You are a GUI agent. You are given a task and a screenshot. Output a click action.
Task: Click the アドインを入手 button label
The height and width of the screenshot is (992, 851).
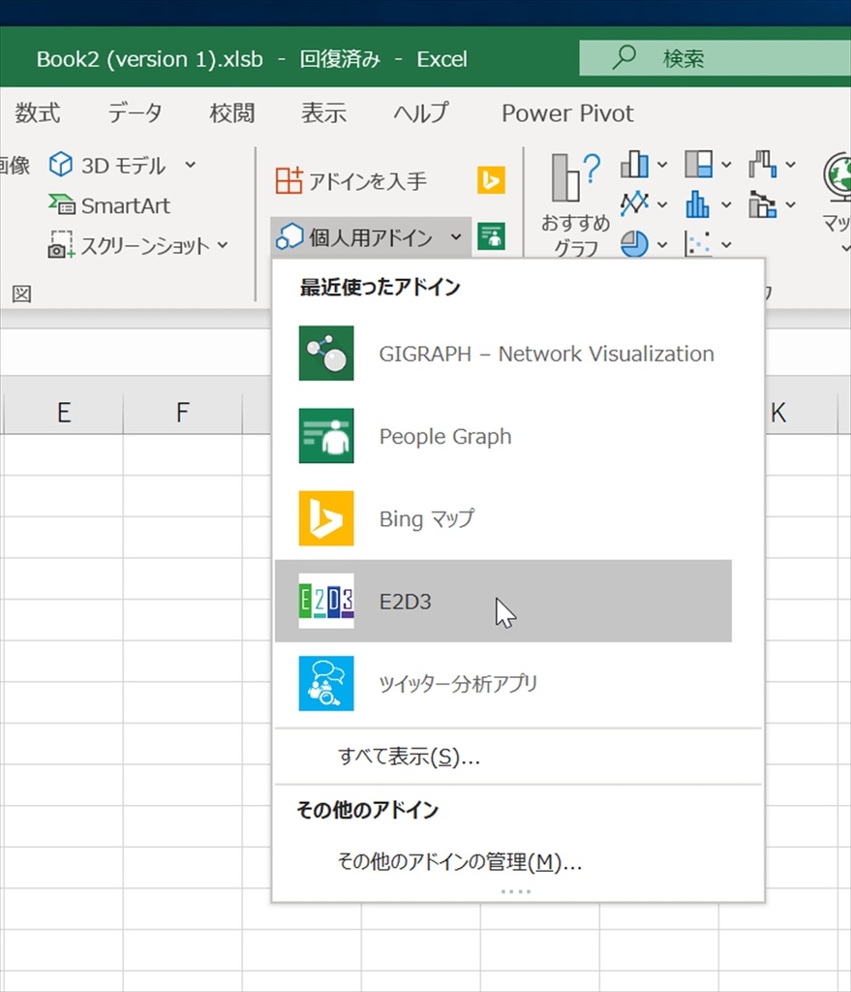(367, 181)
